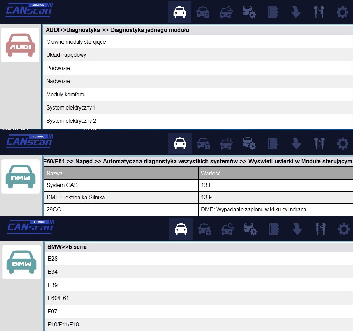Choose F10/F11/F18 model in list
The height and width of the screenshot is (331, 353).
pyautogui.click(x=199, y=324)
